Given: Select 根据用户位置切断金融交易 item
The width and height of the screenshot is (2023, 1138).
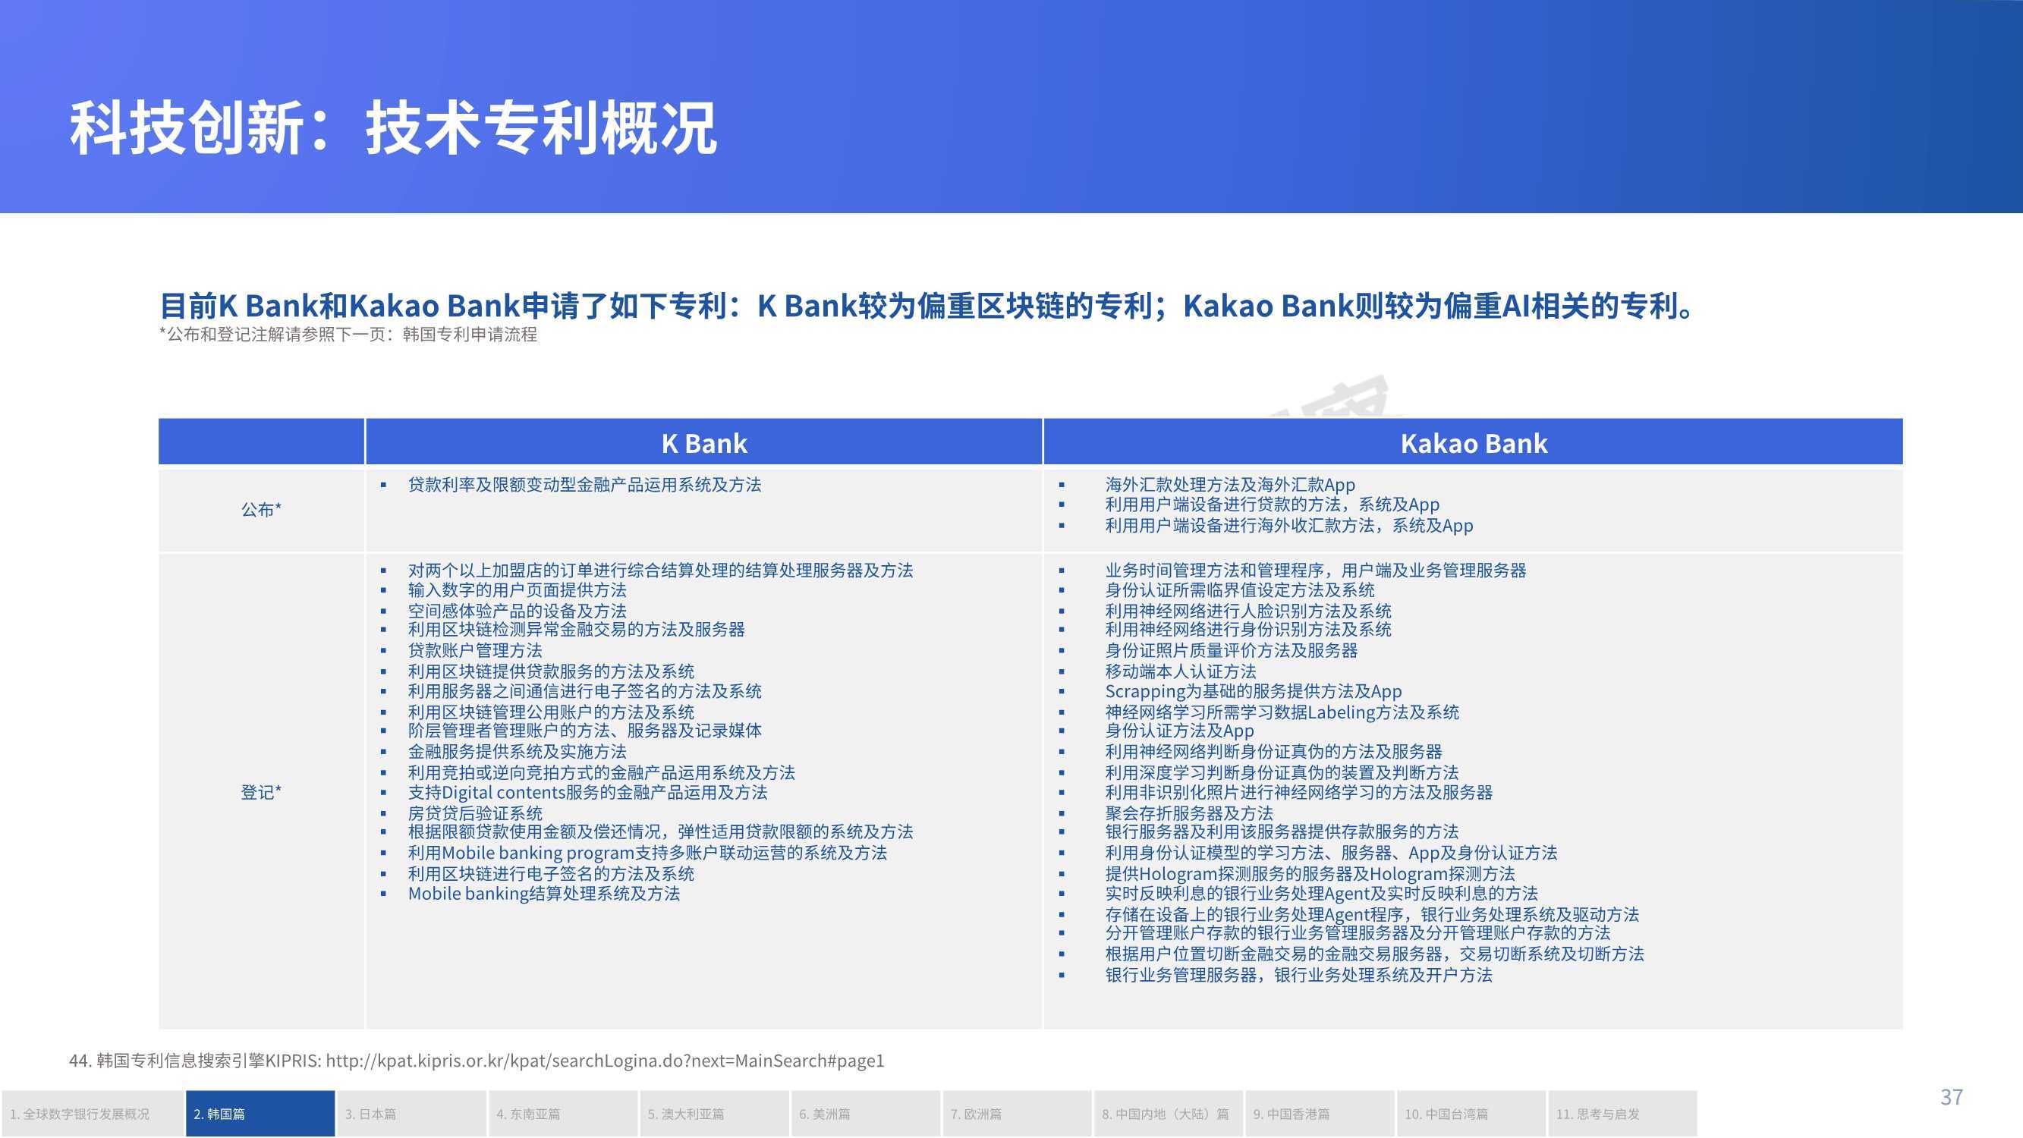Looking at the screenshot, I should coord(1374,954).
